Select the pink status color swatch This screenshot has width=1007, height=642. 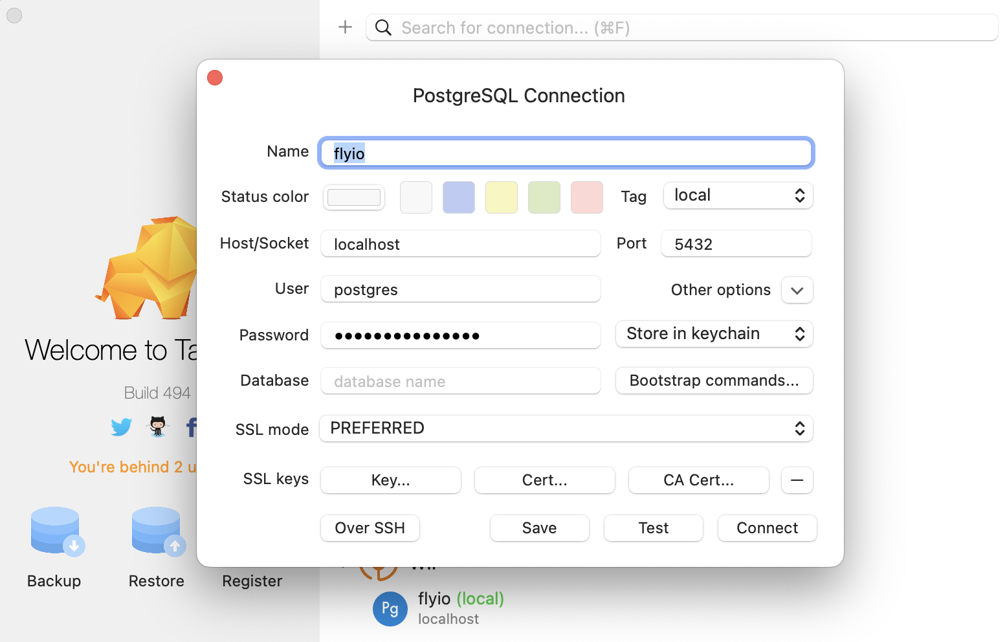point(587,197)
